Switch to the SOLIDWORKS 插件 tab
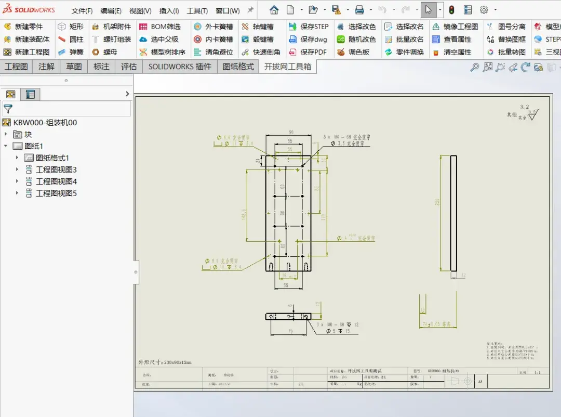Viewport: 561px width, 417px height. pyautogui.click(x=180, y=67)
